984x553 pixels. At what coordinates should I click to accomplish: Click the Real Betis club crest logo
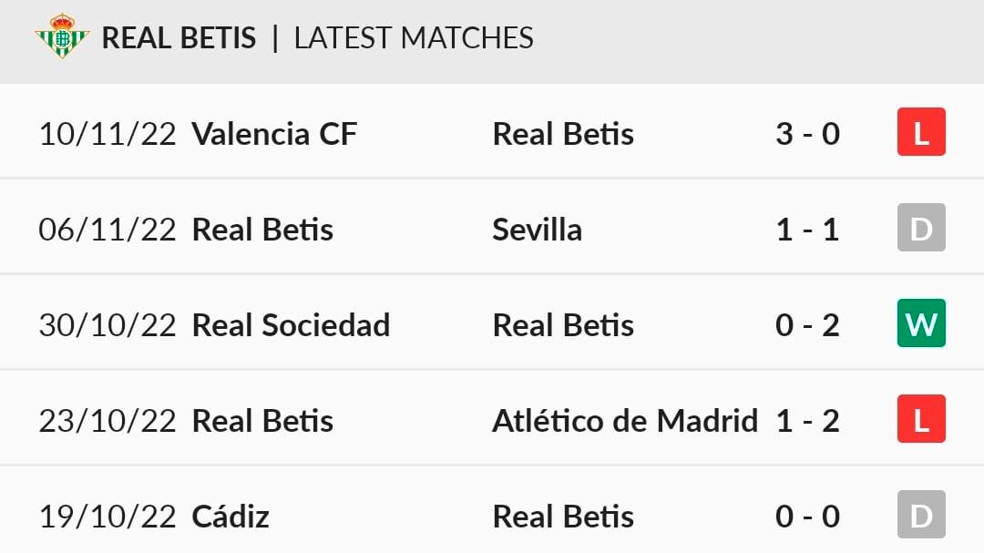[62, 36]
